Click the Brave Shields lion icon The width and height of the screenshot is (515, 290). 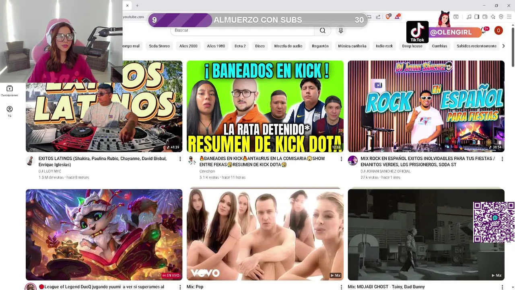pos(388,17)
